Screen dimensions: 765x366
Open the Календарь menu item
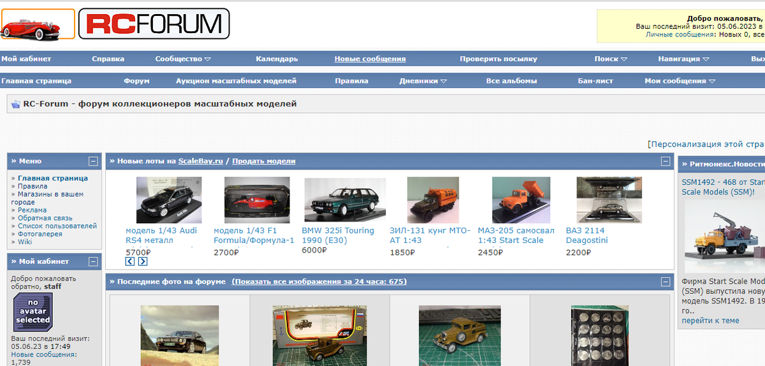coord(277,59)
